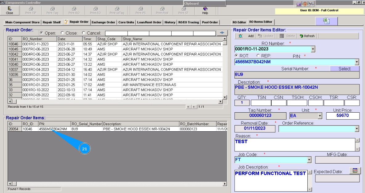Screen dimensions: 365x193
Task: Click the Excel export icon
Action: [x=326, y=21]
